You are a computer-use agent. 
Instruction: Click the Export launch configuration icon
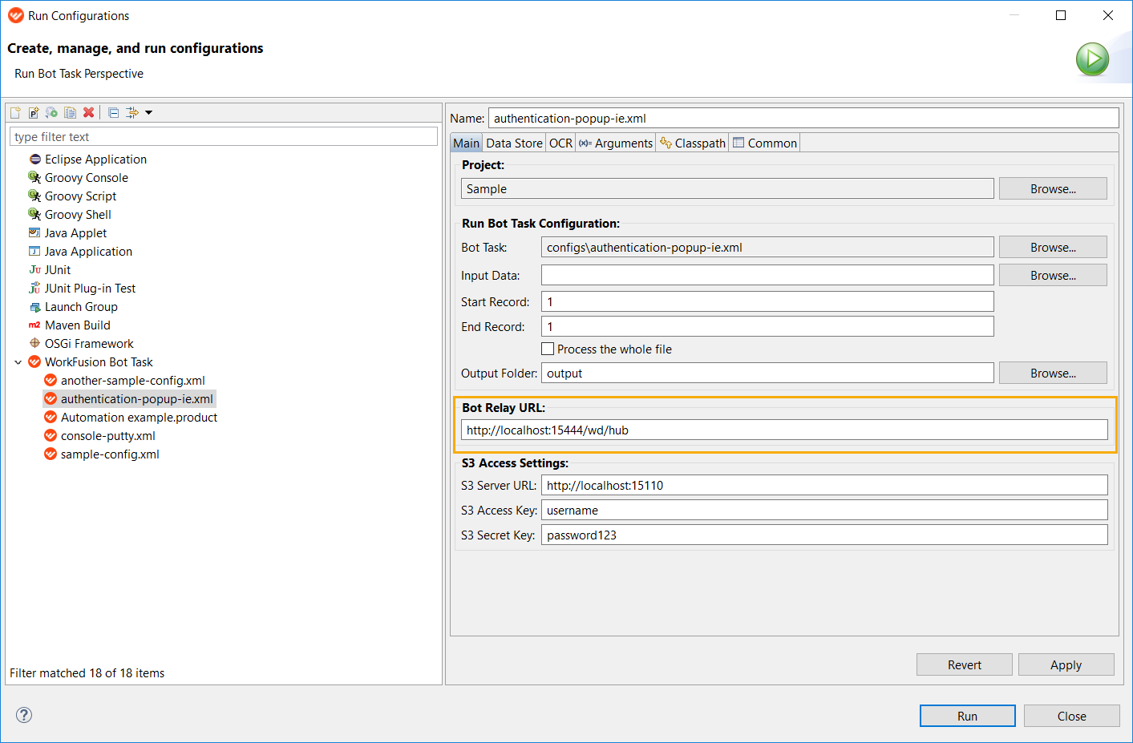coord(51,113)
